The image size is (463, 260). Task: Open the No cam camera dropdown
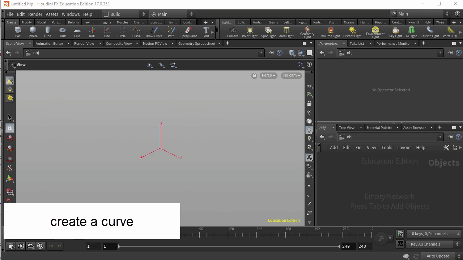(292, 75)
